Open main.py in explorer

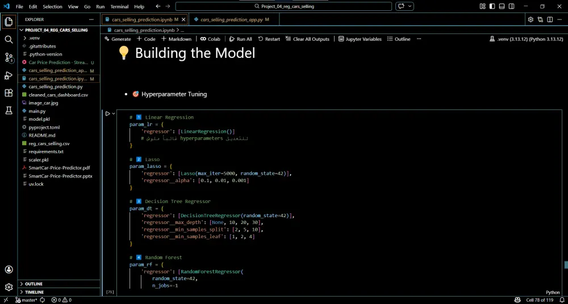tap(59, 111)
